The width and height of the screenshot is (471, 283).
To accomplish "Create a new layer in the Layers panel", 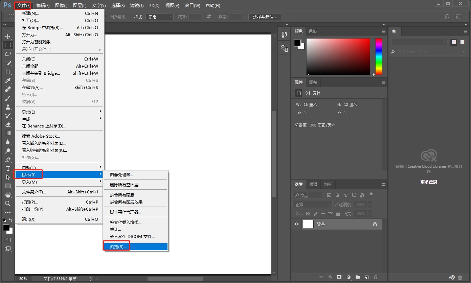I will 367,277.
